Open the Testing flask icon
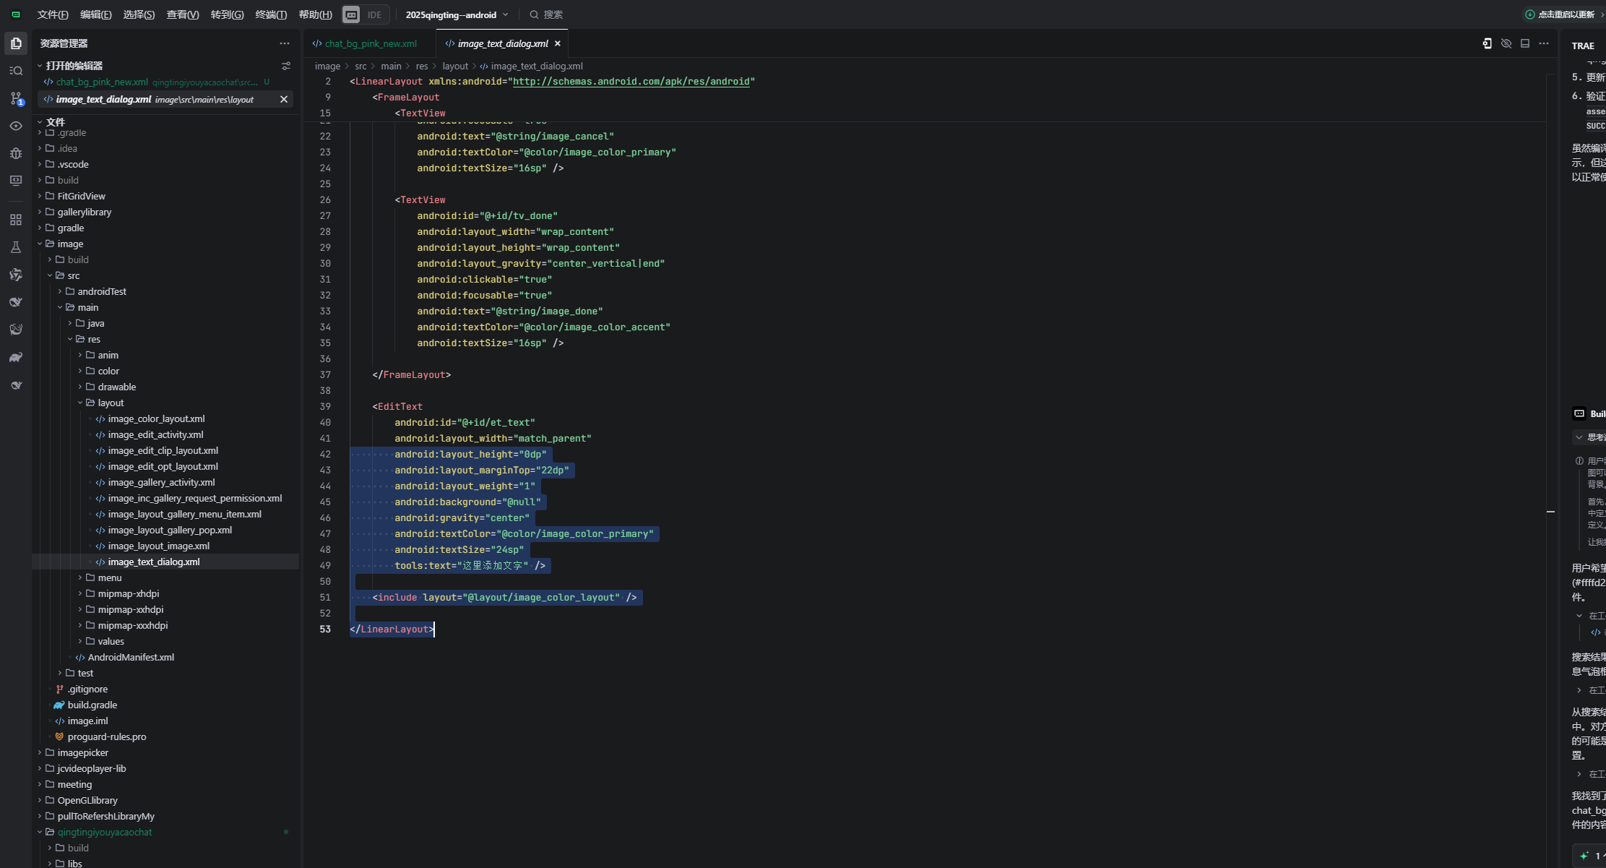Image resolution: width=1606 pixels, height=868 pixels. pos(16,247)
